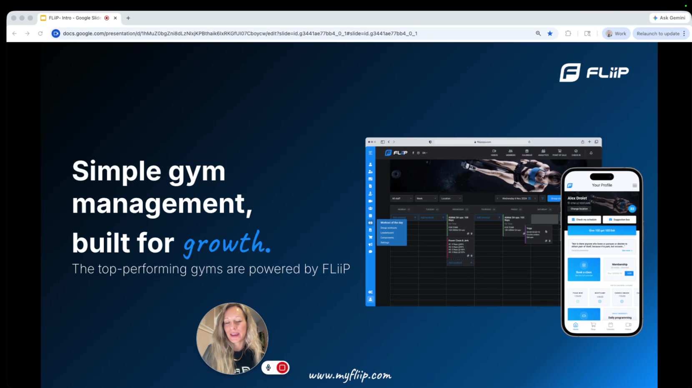Screen dimensions: 692x388
Task: Click the Power Clean & Jerk workout card
Action: pos(460,248)
